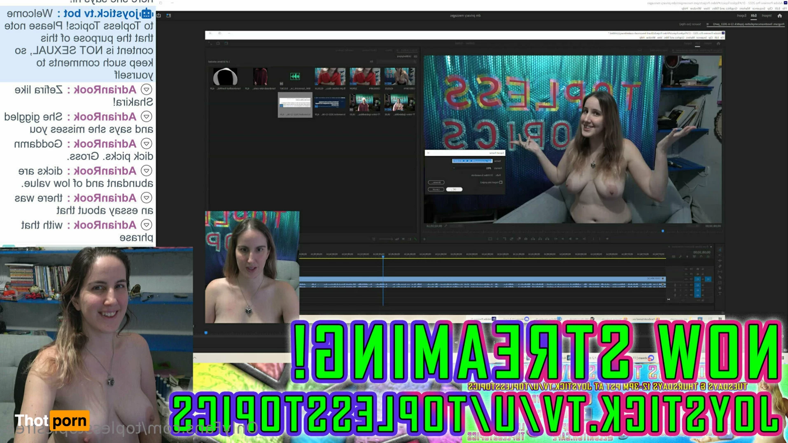Open the Format dropdown in Export Frame
The image size is (788, 443).
(x=473, y=168)
